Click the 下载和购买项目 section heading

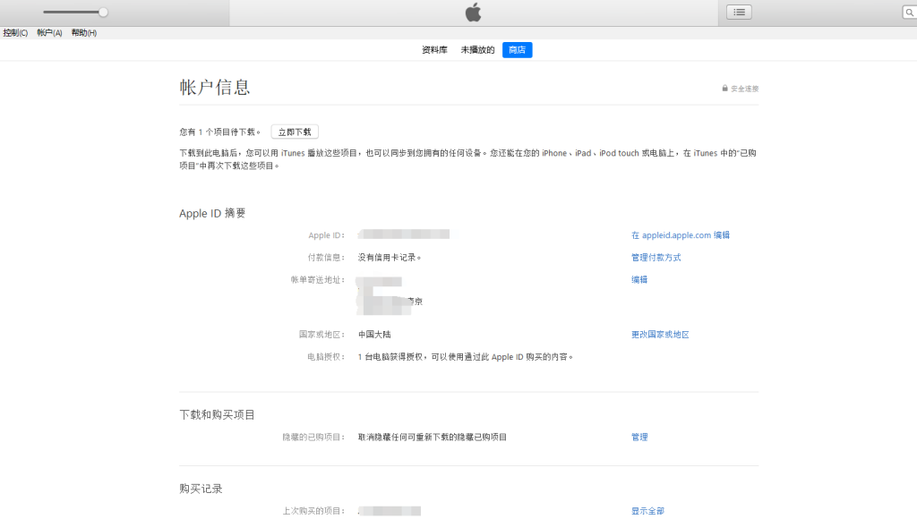[x=217, y=414]
